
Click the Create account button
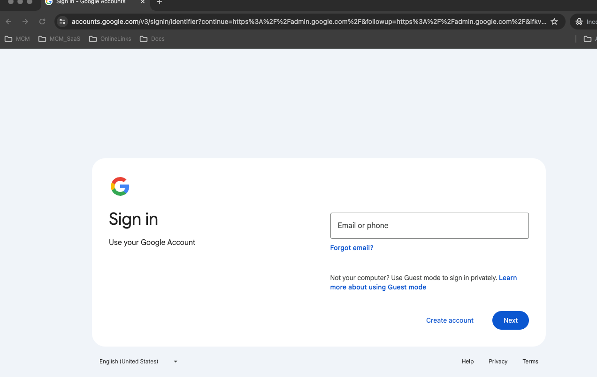pyautogui.click(x=450, y=320)
